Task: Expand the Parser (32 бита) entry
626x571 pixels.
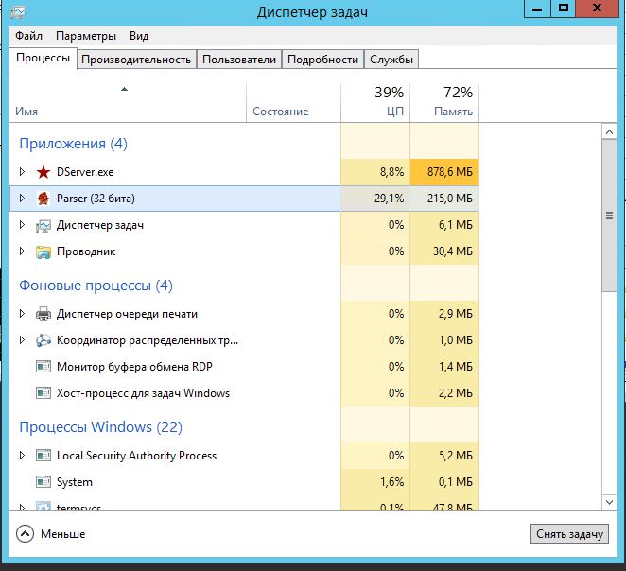Action: 22,198
